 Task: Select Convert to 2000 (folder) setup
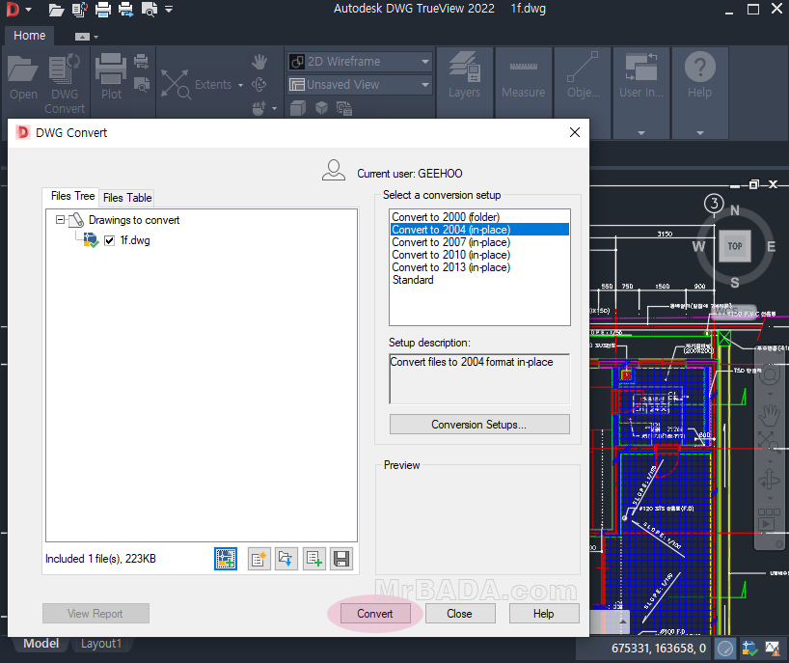pyautogui.click(x=479, y=217)
